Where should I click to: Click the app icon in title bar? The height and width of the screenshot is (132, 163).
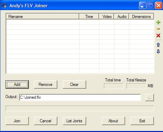pyautogui.click(x=4, y=6)
